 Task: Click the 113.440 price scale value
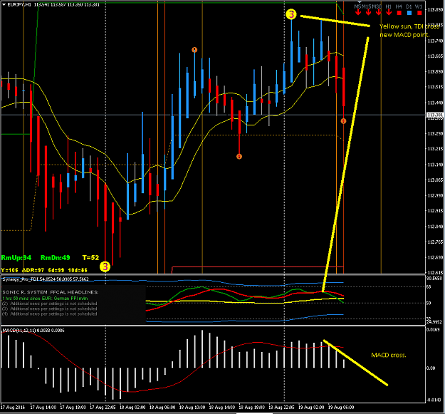pos(435,103)
